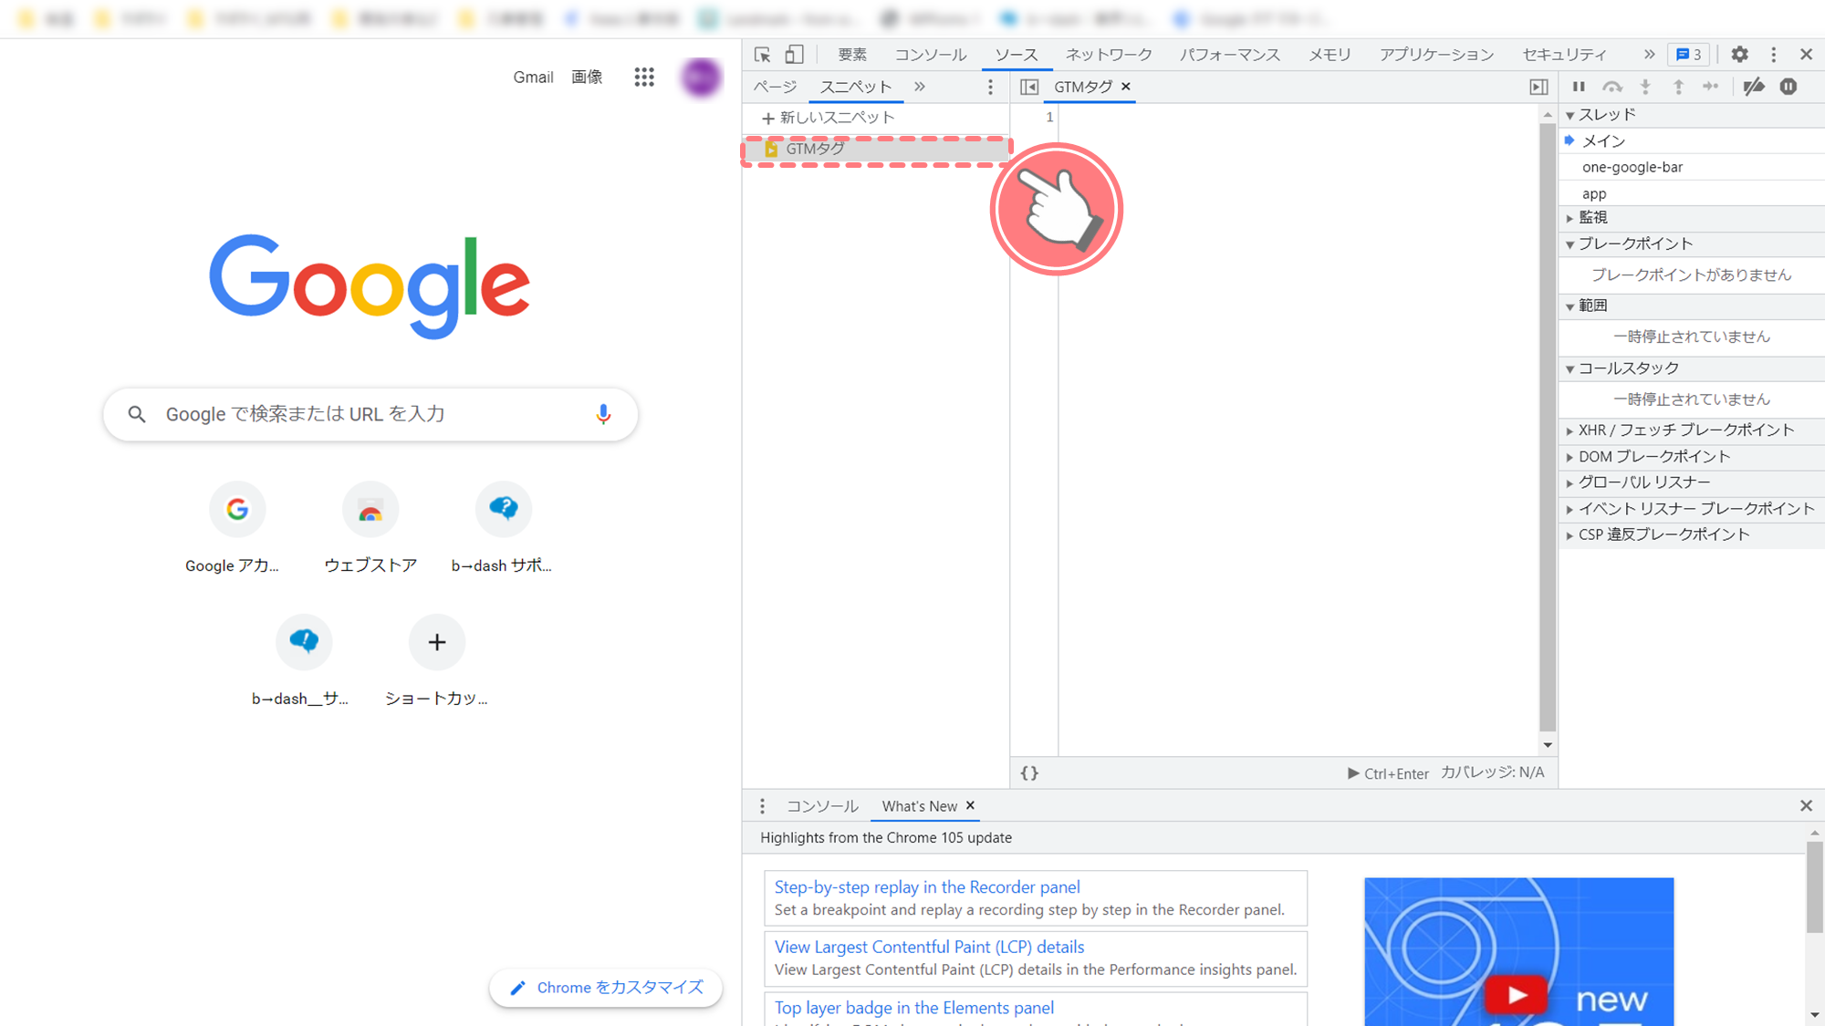Screen dimensions: 1825x1026
Task: Open the セキュリティ tab
Action: [1564, 55]
